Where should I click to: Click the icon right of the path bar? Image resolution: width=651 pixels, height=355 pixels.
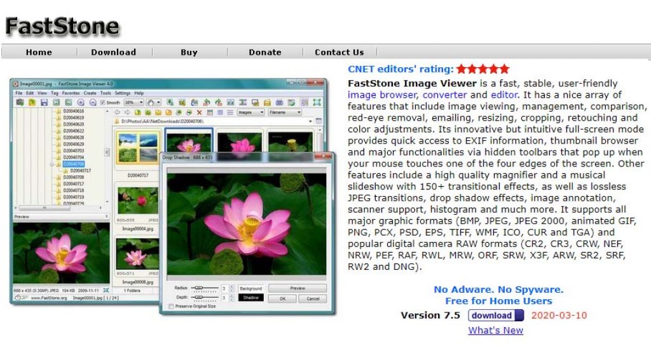click(x=319, y=121)
